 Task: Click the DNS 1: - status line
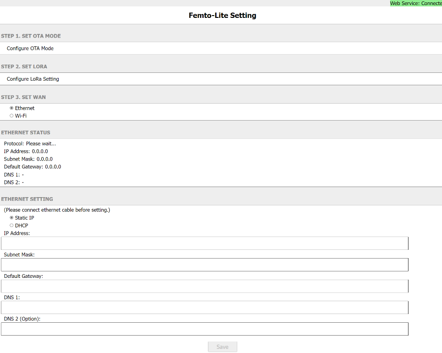point(14,175)
